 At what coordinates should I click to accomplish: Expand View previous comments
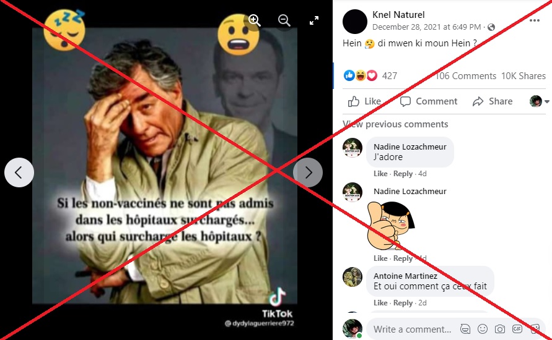[395, 124]
